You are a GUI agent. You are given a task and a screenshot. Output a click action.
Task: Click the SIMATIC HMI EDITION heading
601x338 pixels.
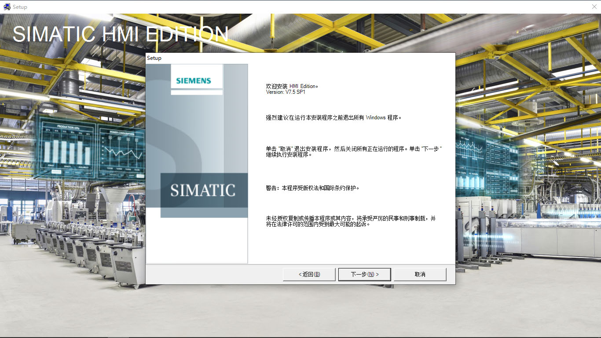click(x=121, y=34)
